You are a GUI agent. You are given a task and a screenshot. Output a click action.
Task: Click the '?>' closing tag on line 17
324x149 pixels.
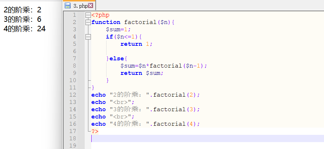tap(95, 131)
